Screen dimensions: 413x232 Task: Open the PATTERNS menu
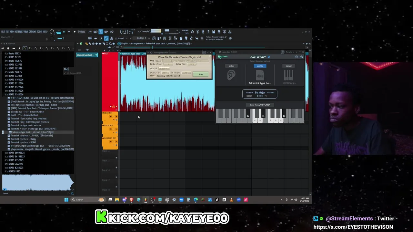point(18,32)
